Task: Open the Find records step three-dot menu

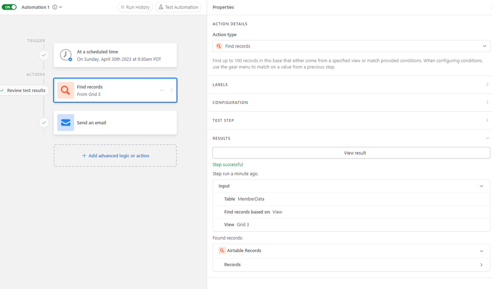Action: 162,90
